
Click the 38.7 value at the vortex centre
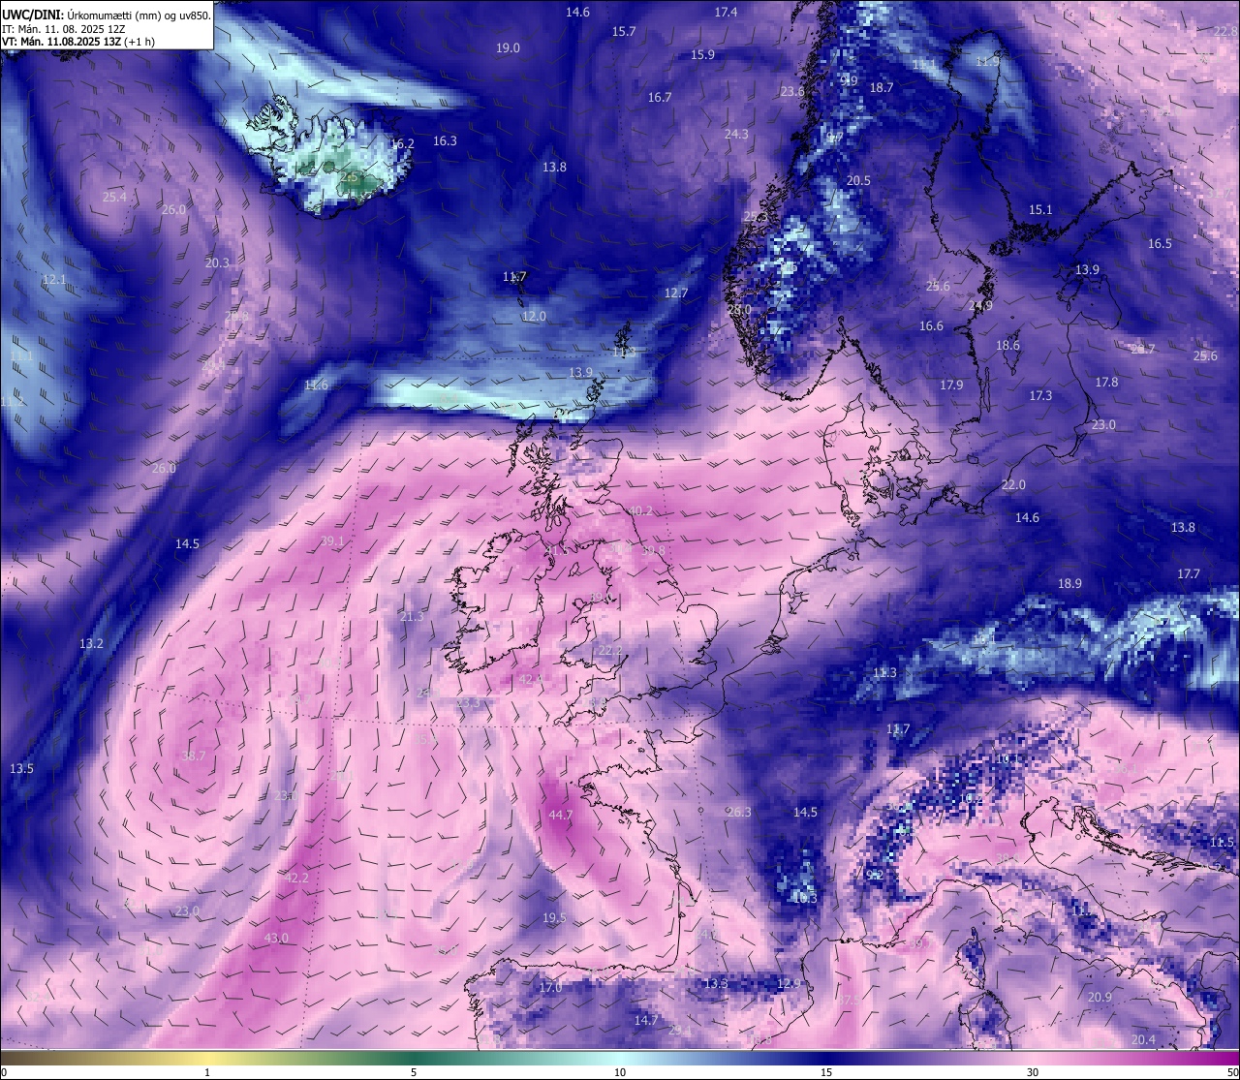193,756
